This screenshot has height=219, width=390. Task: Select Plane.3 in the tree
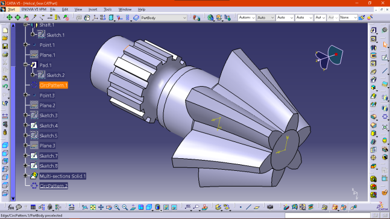click(x=47, y=146)
